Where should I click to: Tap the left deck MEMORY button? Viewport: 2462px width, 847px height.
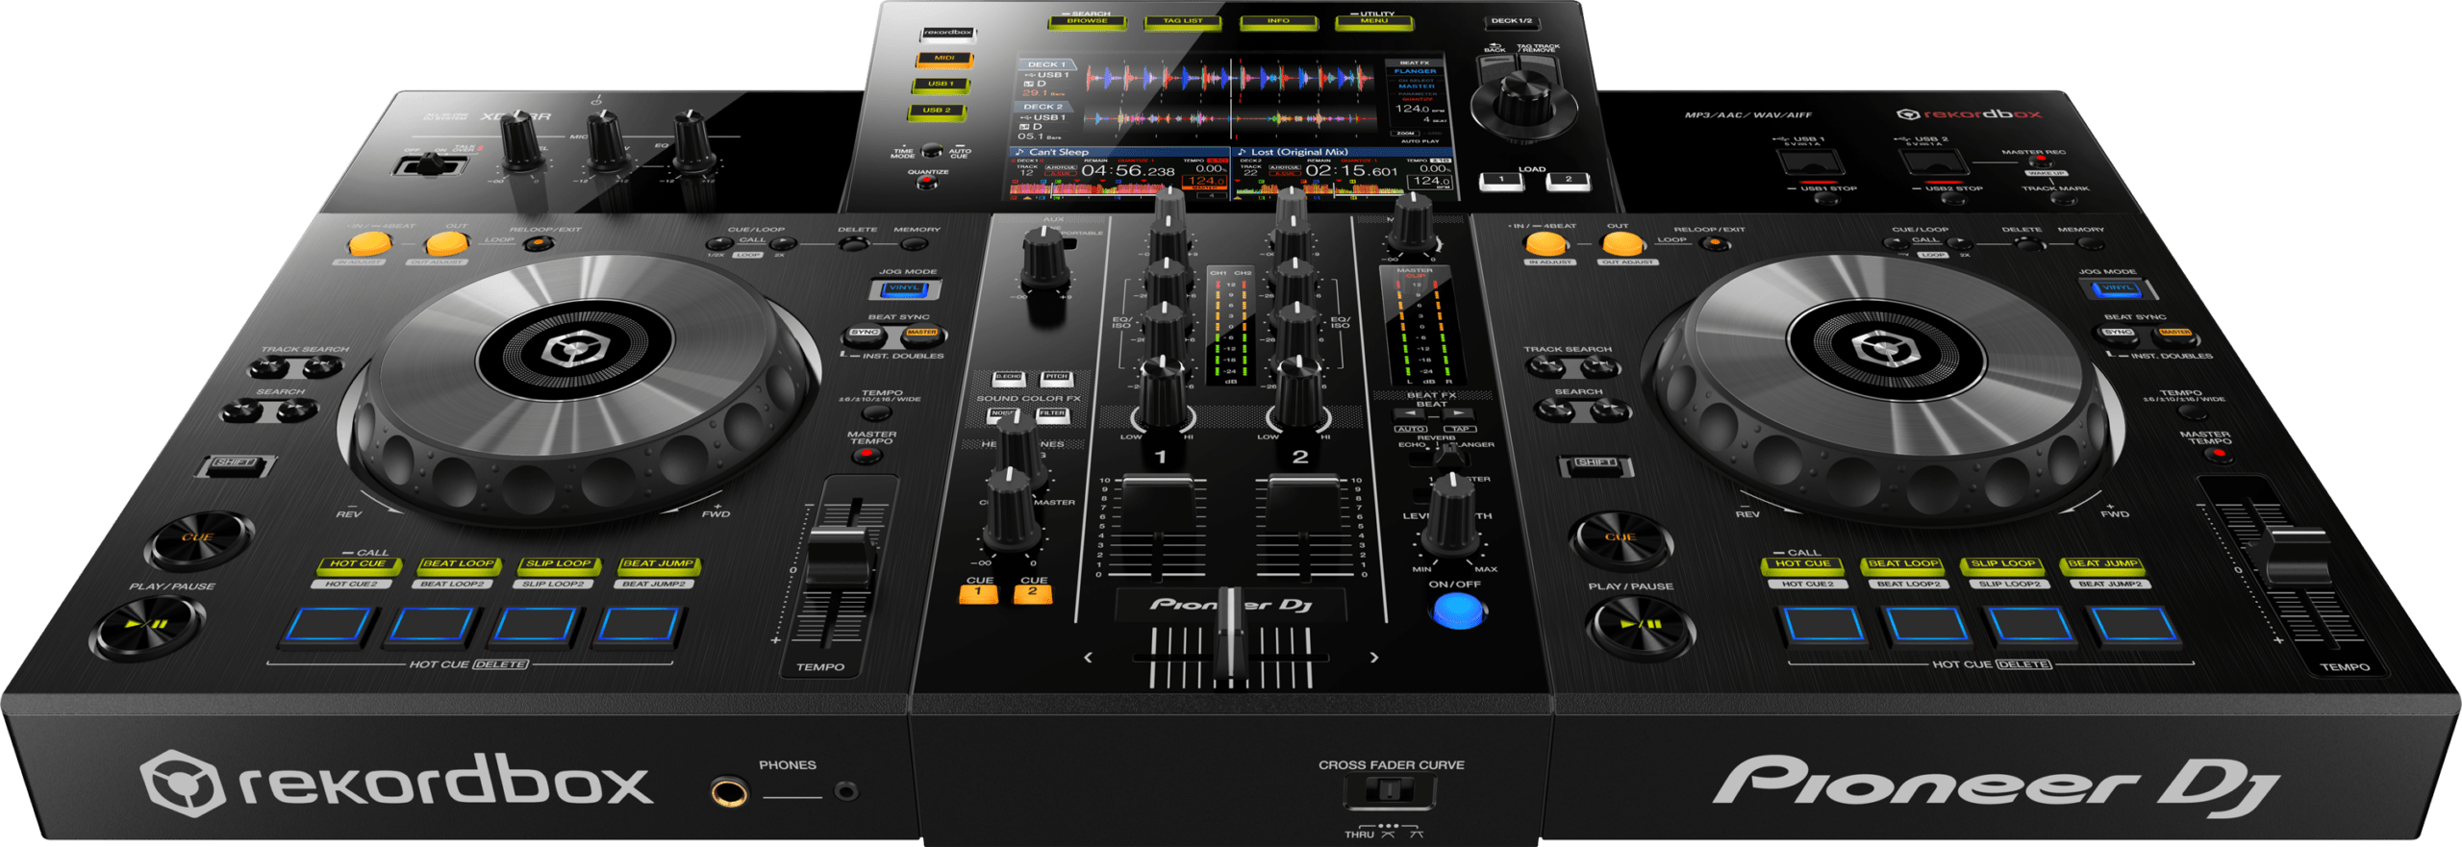[914, 243]
